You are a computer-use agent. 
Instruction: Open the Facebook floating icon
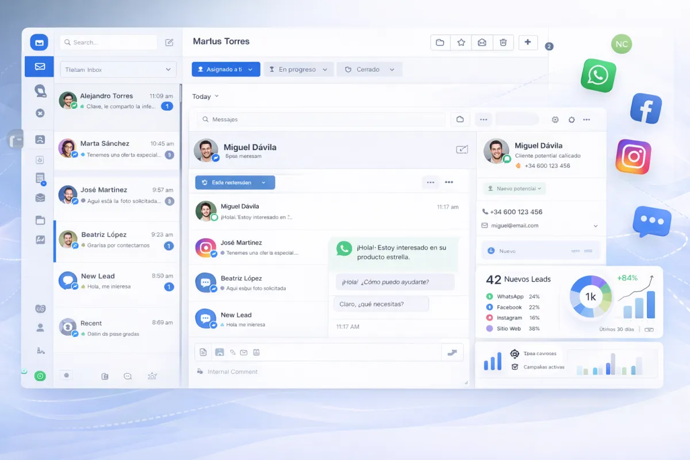(x=646, y=108)
